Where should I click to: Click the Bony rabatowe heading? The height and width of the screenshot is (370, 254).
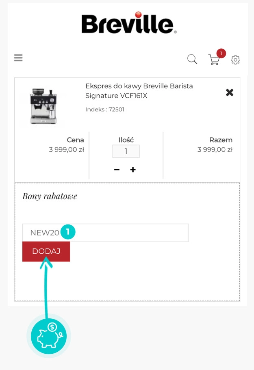pyautogui.click(x=50, y=196)
